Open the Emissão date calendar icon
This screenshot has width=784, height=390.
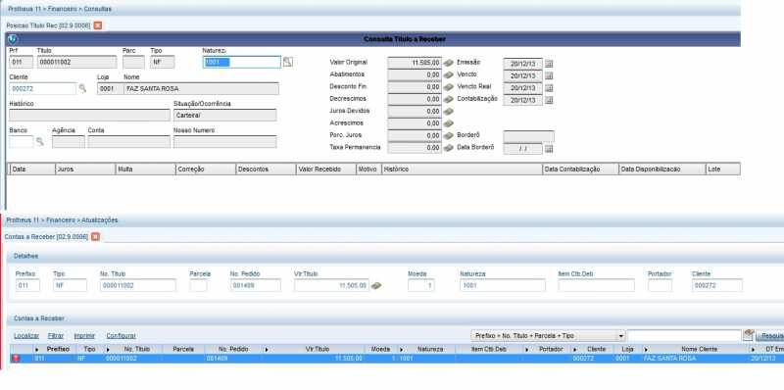549,64
